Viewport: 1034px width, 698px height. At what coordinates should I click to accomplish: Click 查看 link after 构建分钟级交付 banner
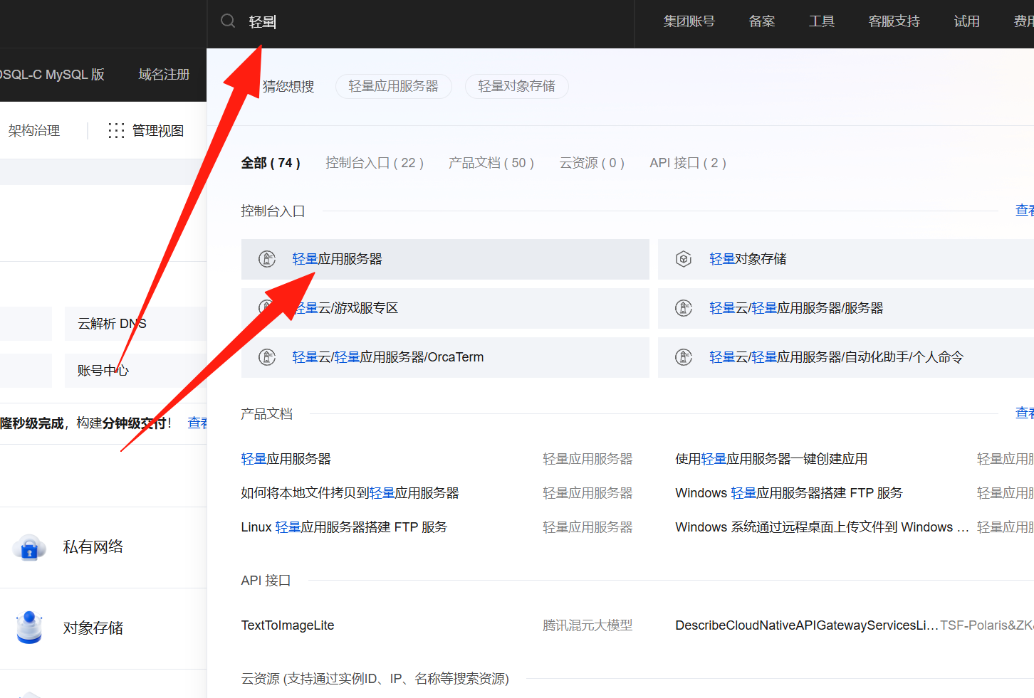[197, 423]
